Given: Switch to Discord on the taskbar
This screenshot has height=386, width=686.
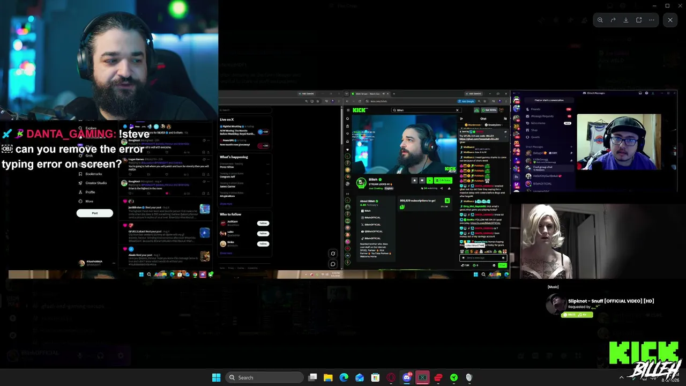Looking at the screenshot, I should pos(407,377).
